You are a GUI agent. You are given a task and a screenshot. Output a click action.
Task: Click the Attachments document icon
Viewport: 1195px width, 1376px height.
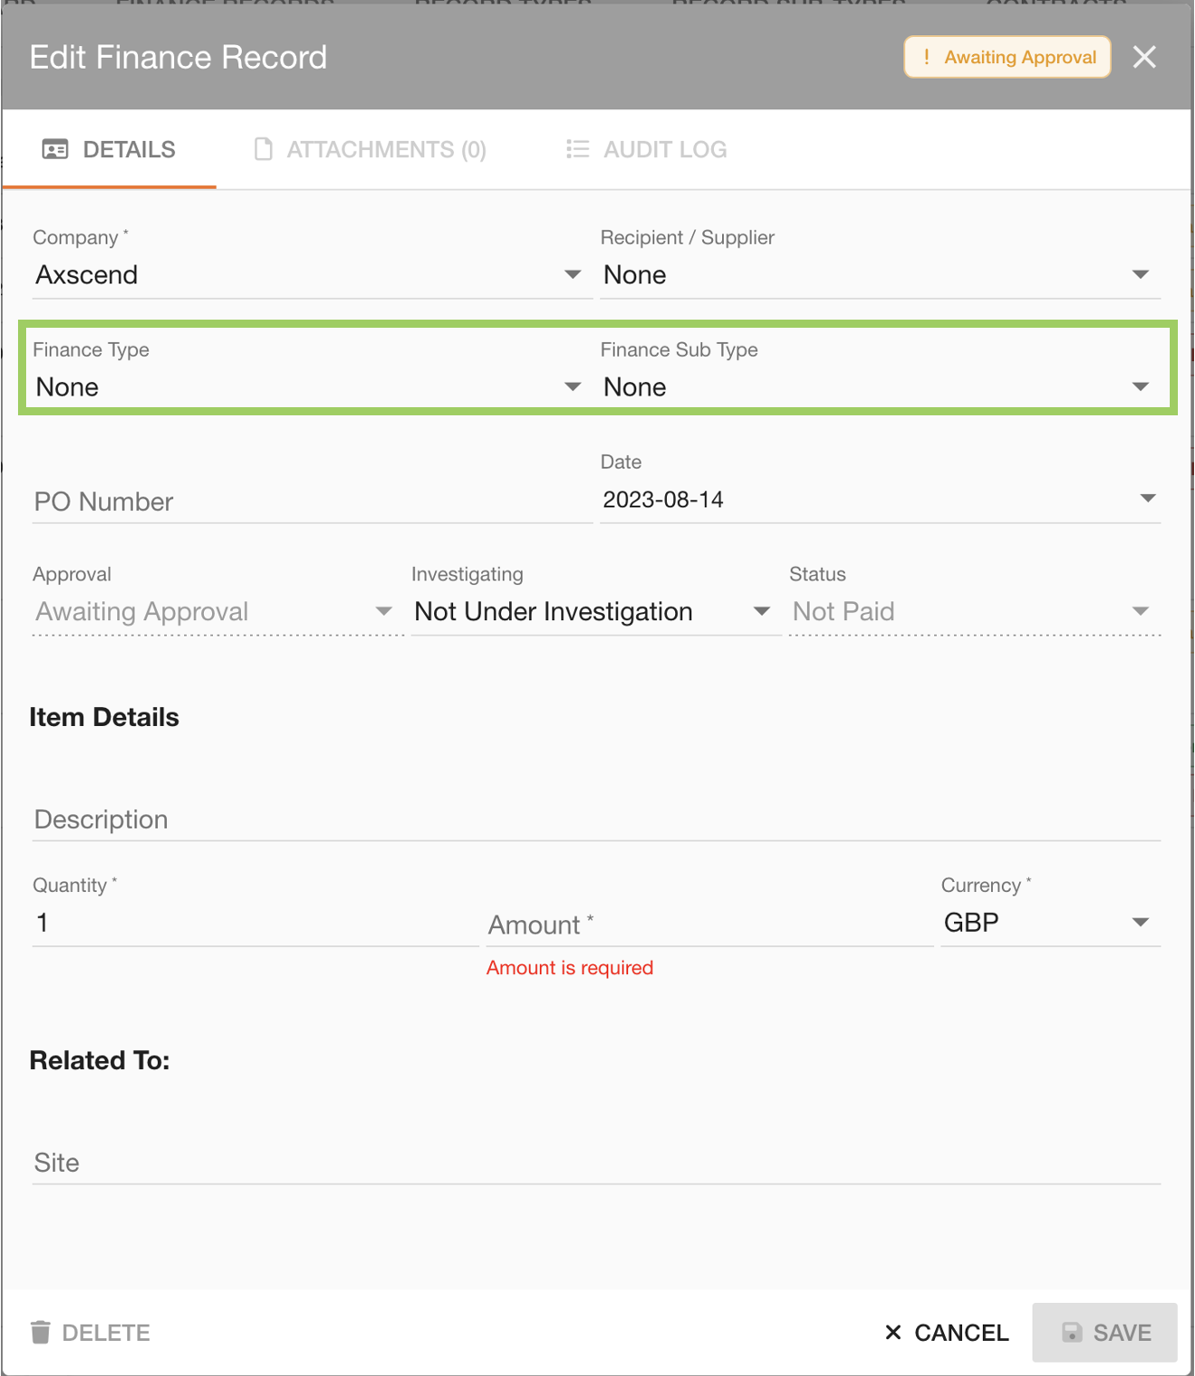pyautogui.click(x=263, y=149)
